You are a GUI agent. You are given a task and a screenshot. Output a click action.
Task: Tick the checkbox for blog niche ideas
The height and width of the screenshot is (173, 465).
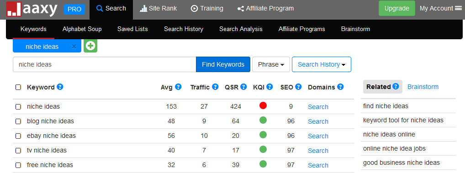point(18,121)
